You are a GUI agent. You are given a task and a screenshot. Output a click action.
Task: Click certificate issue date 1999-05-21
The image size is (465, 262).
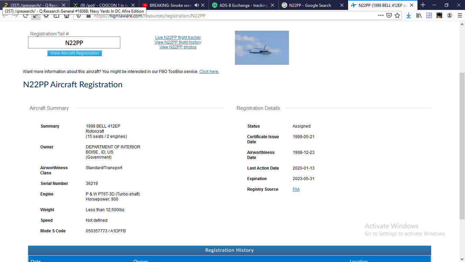(304, 137)
